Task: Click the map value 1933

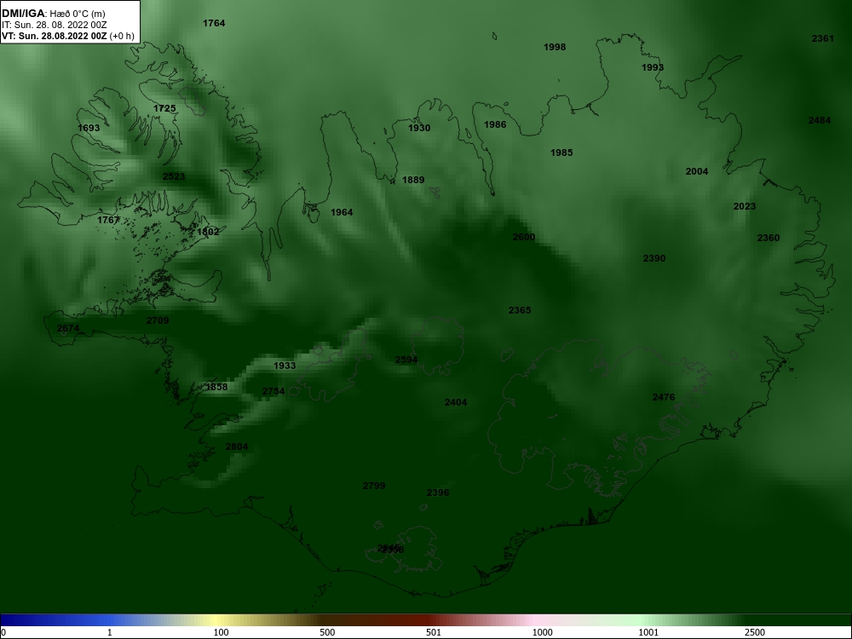Action: coord(285,366)
